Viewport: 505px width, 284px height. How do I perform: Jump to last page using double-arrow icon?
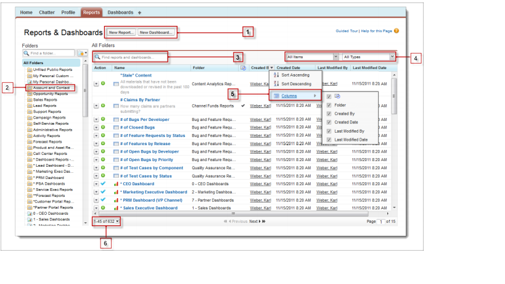click(x=264, y=222)
